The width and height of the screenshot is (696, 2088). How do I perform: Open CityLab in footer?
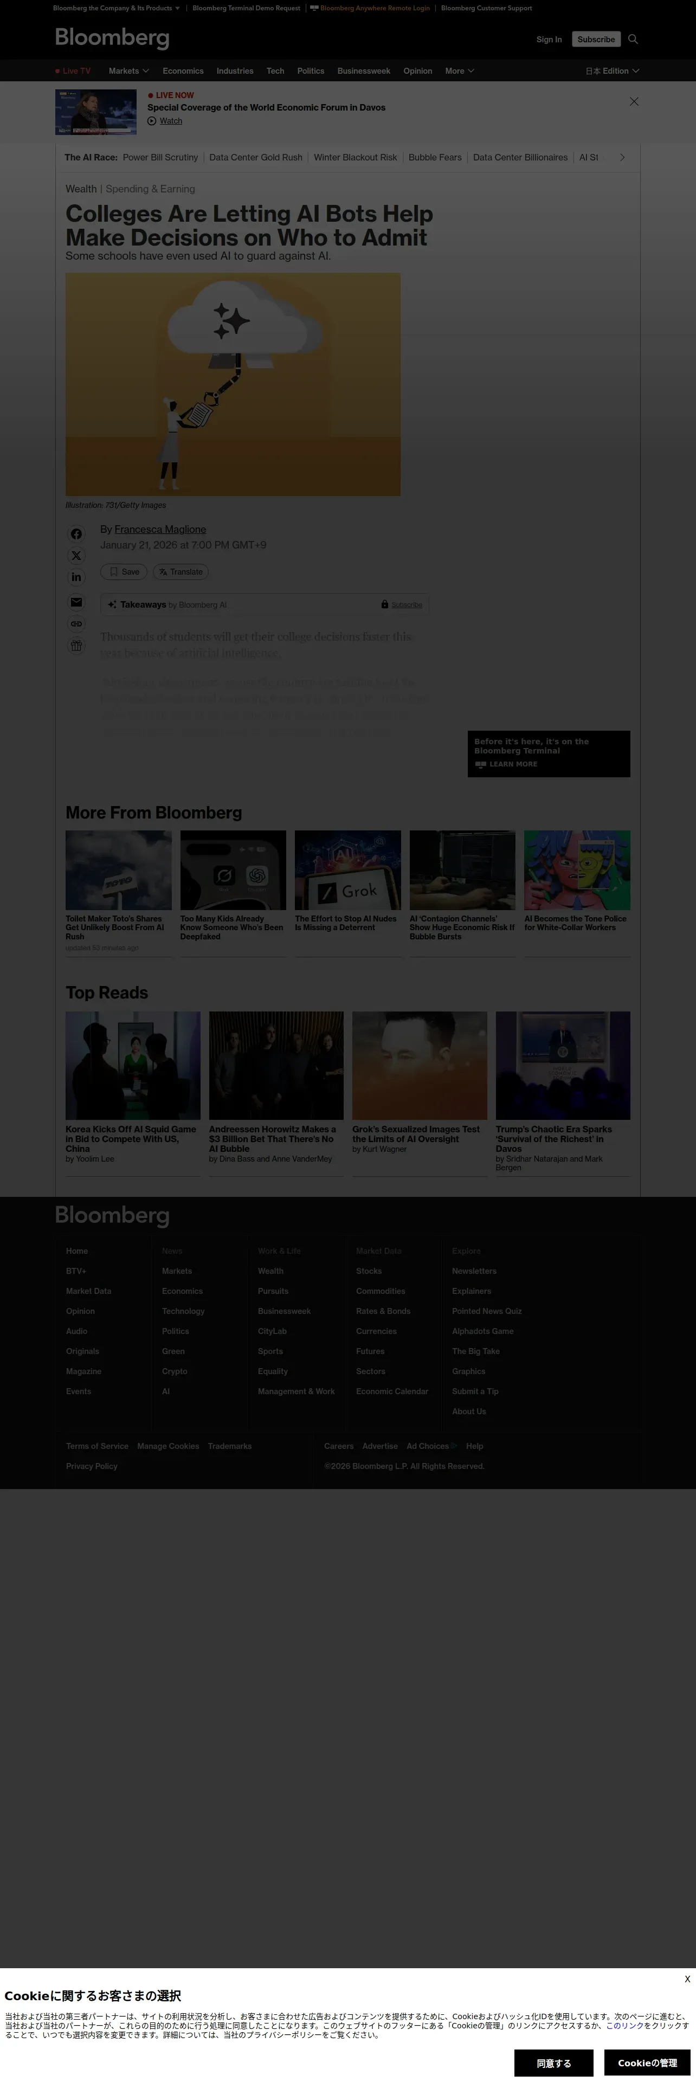coord(272,1331)
